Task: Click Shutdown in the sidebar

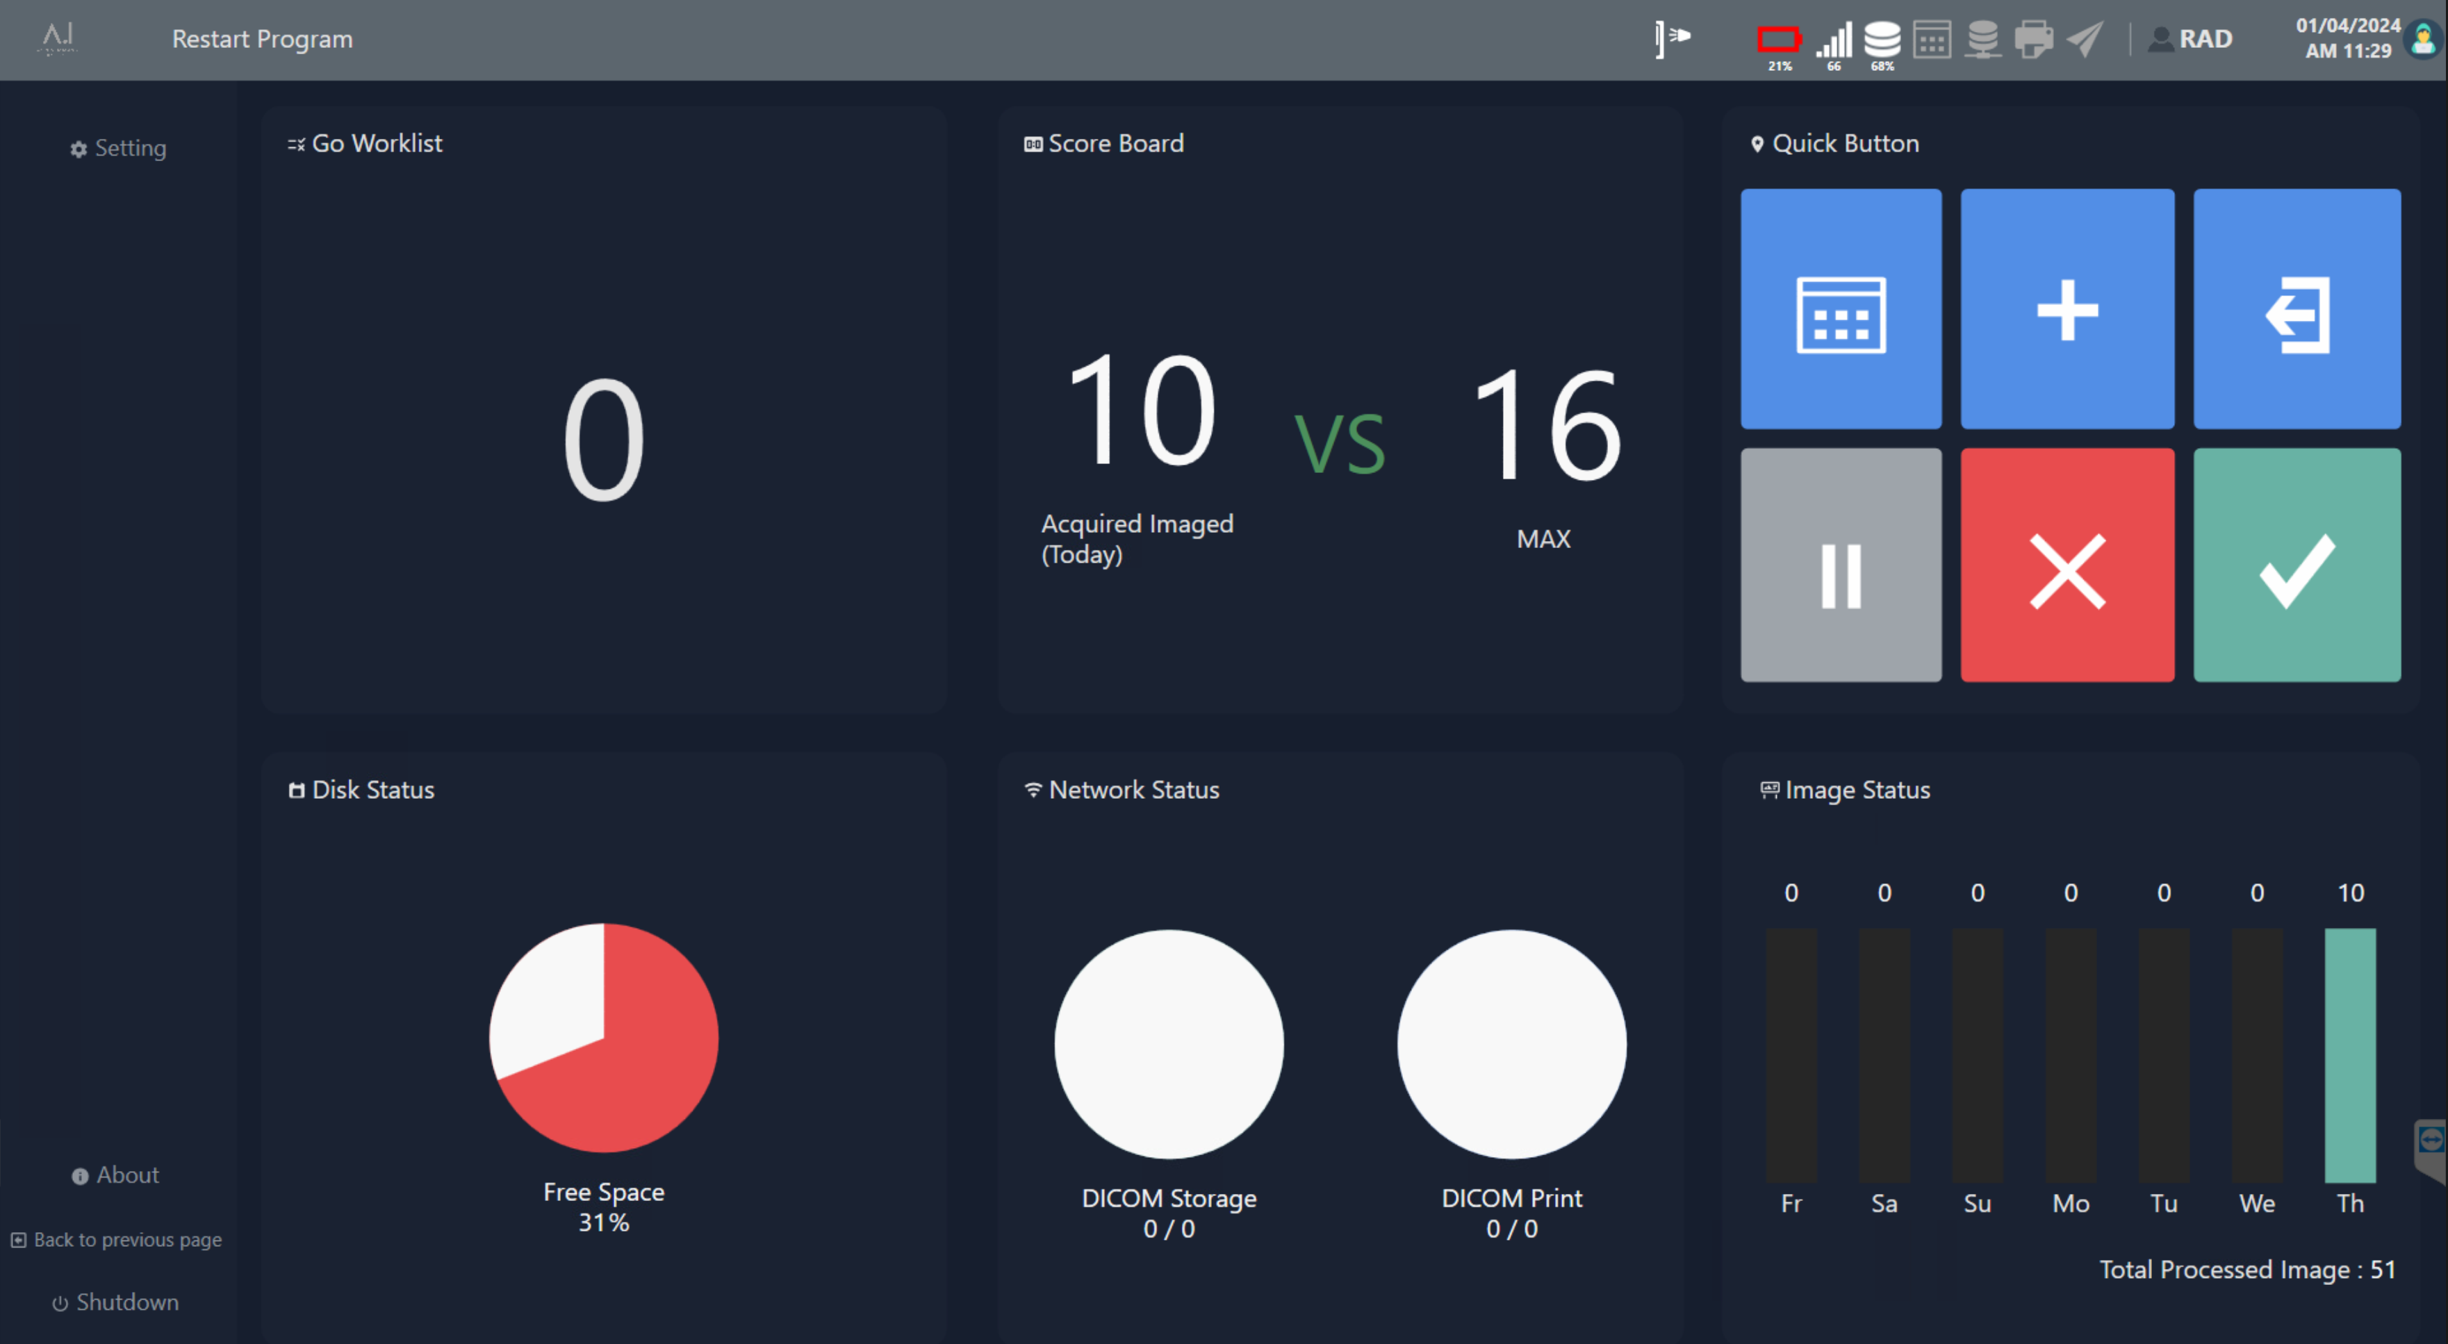Action: click(x=115, y=1302)
